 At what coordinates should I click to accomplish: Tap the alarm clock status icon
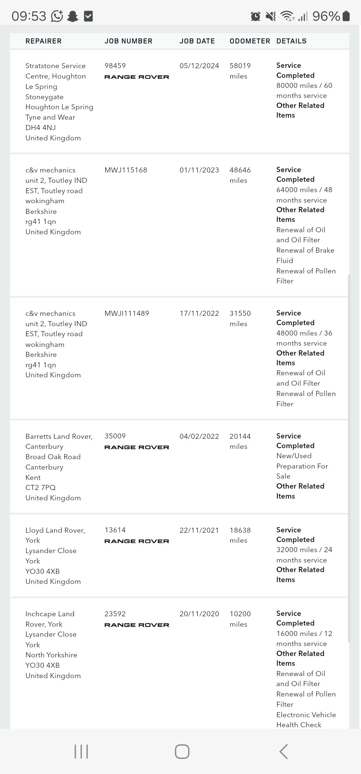pyautogui.click(x=256, y=16)
